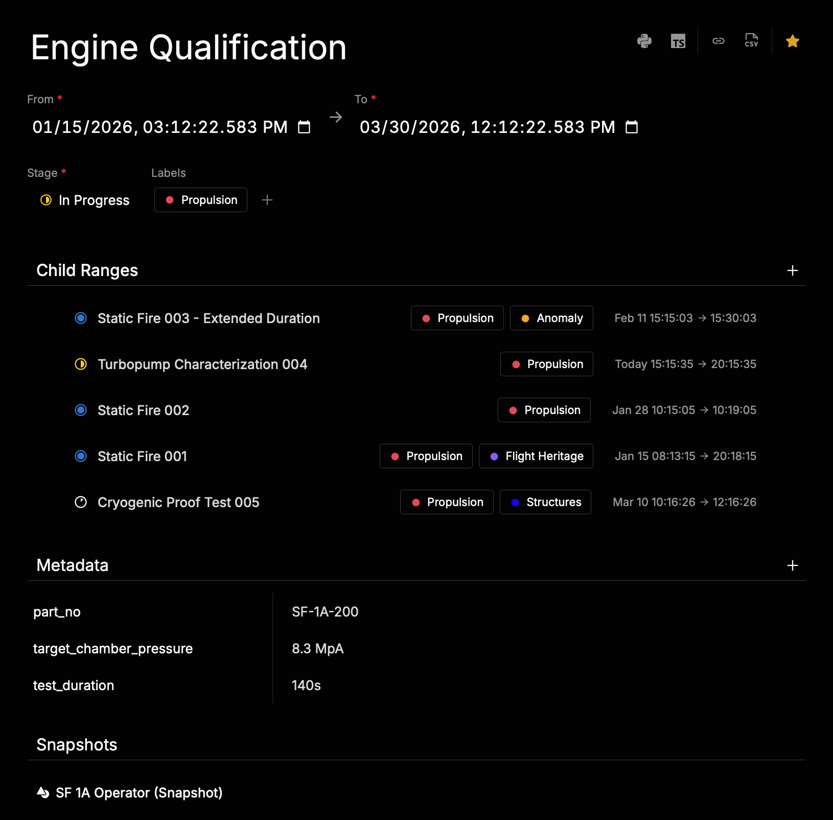
Task: Open Static Fire 003 - Extended Duration
Action: click(209, 318)
